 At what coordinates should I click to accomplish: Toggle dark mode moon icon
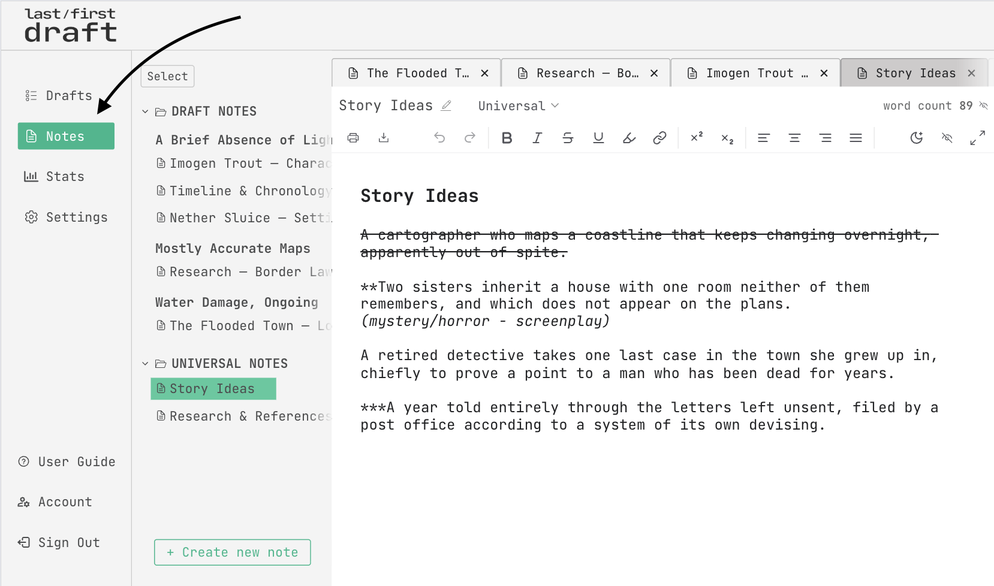pyautogui.click(x=917, y=138)
